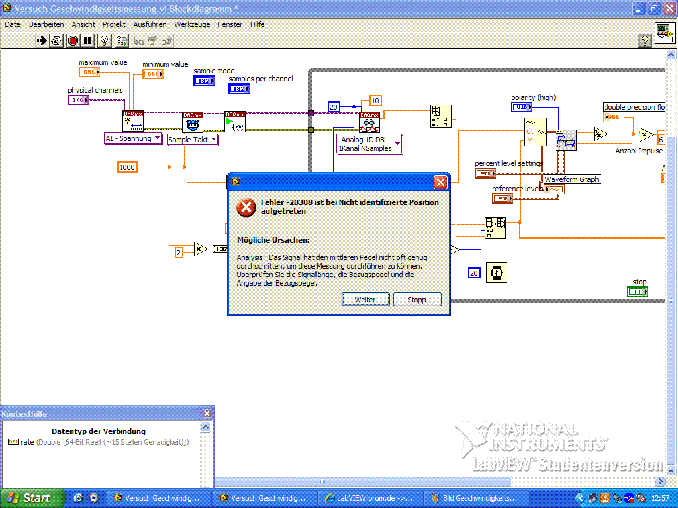Select the sample mode I32 terminal
Image resolution: width=678 pixels, height=508 pixels.
tap(204, 81)
